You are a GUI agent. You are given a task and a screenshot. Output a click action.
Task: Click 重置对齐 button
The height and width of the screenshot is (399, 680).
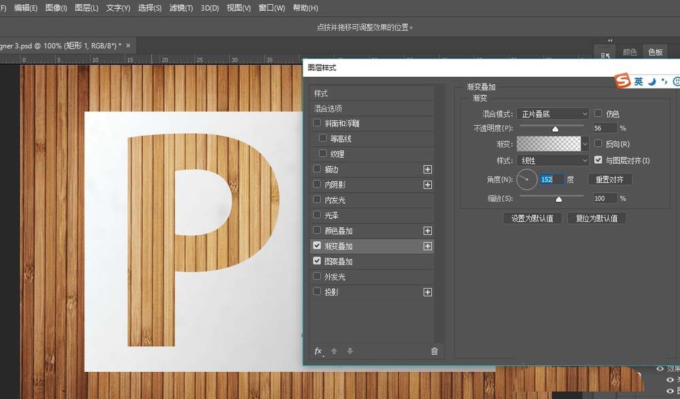pyautogui.click(x=609, y=179)
